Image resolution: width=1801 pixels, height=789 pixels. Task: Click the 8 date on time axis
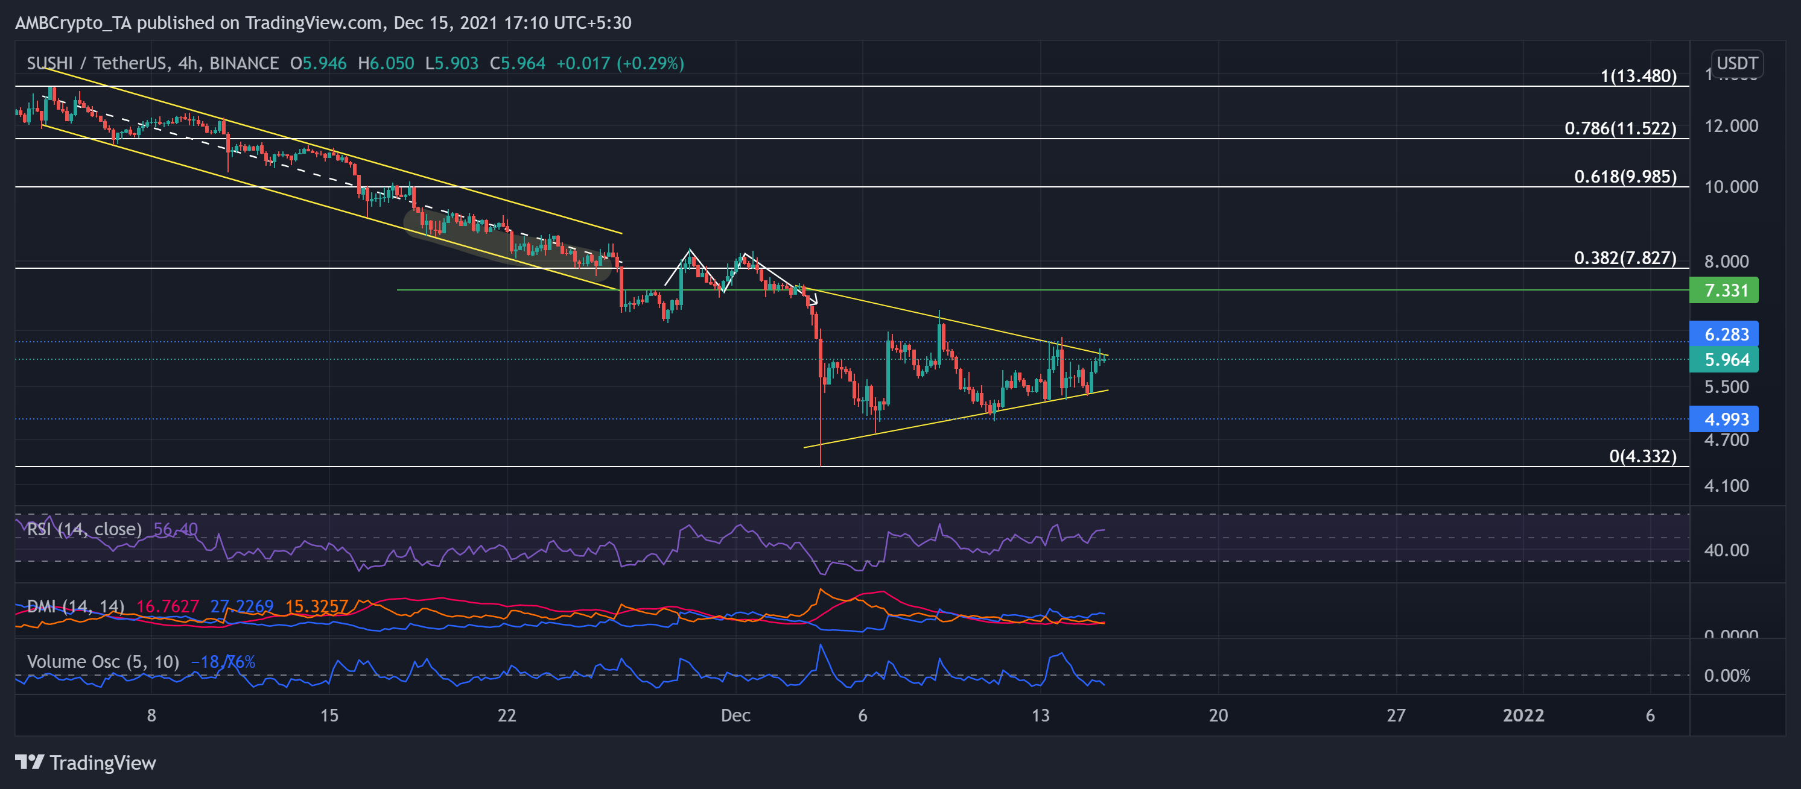(151, 715)
